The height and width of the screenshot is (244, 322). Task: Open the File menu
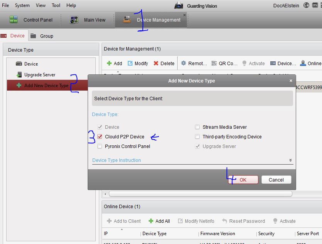pos(5,5)
